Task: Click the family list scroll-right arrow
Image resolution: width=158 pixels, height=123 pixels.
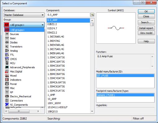Action: point(38,111)
